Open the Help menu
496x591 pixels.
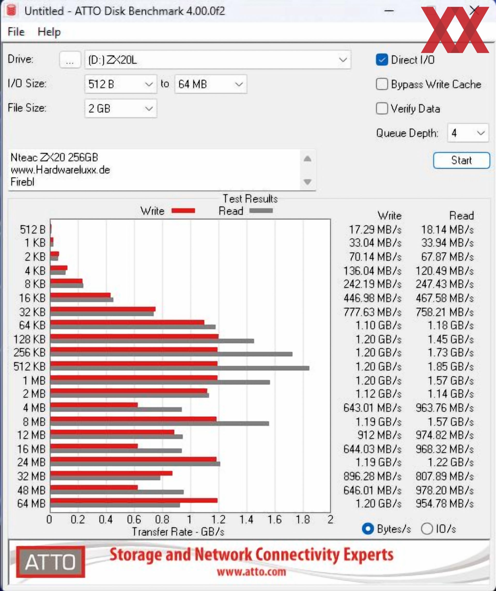[49, 32]
